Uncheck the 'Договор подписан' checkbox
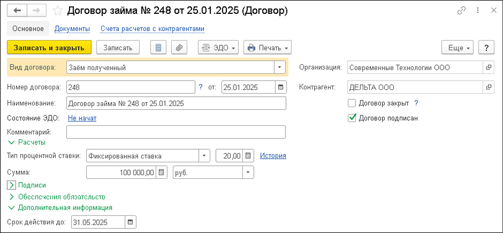 (352, 118)
